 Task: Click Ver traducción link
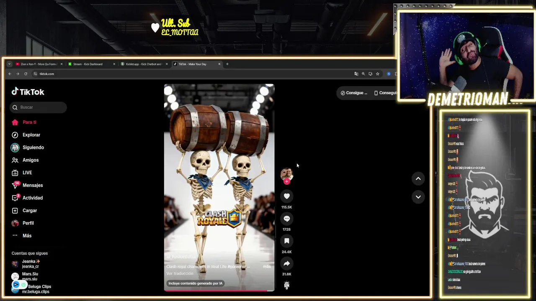[180, 273]
